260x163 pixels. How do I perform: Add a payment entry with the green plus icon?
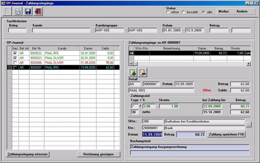tap(133, 72)
